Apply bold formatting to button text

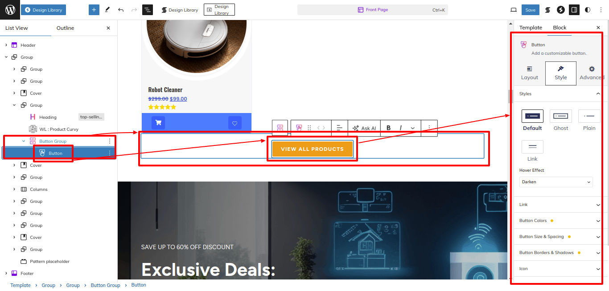(388, 128)
